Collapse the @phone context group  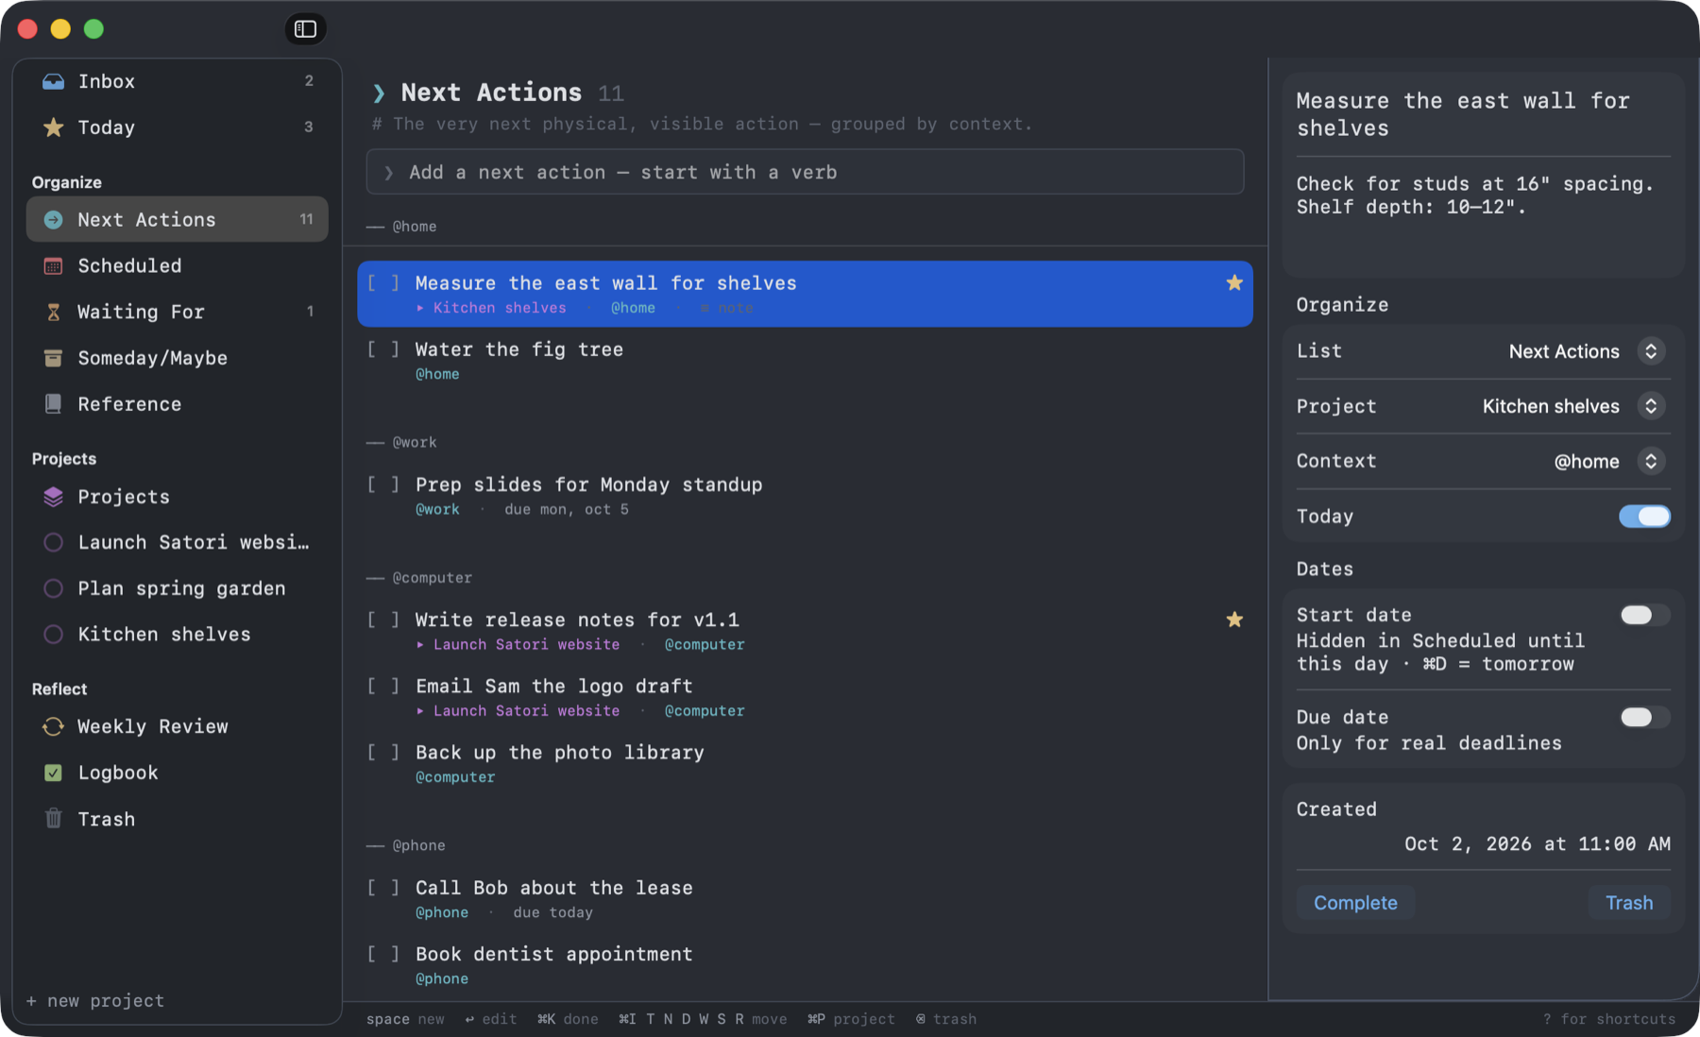tap(406, 845)
